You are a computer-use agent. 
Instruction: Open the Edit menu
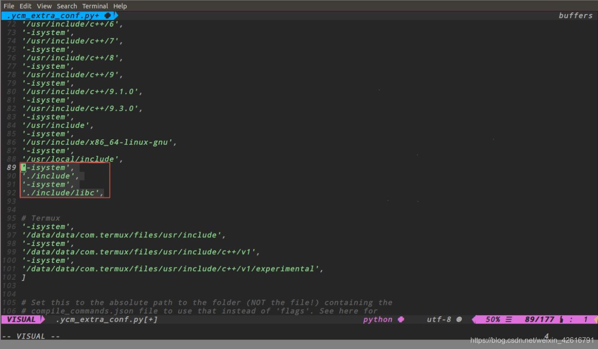[26, 6]
